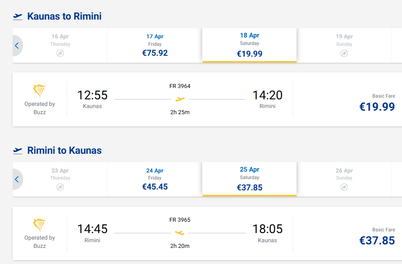Screen dimensions: 402x264
Task: Show earlier return dates with left chevron
Action: pos(17,179)
